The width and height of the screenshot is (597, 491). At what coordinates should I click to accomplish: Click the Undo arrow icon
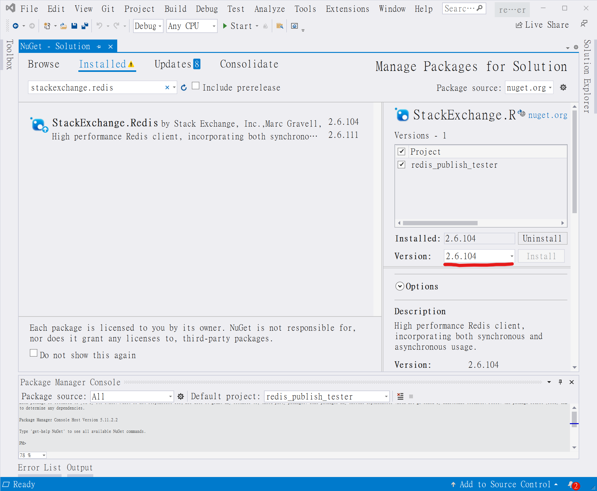[99, 26]
